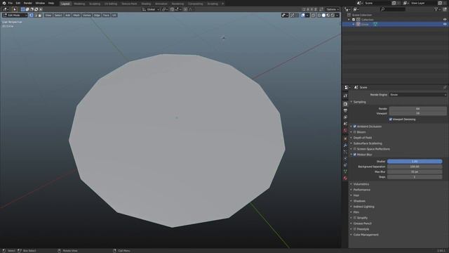The width and height of the screenshot is (449, 253).
Task: Open the Render properties tab icon
Action: coord(345,104)
